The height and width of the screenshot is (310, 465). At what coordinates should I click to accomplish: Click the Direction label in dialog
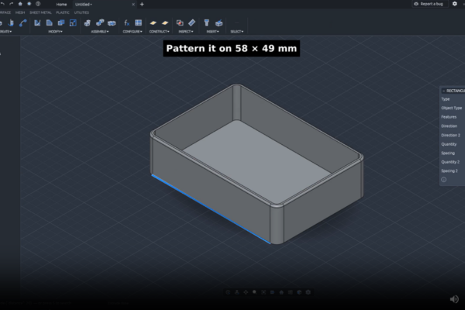449,126
